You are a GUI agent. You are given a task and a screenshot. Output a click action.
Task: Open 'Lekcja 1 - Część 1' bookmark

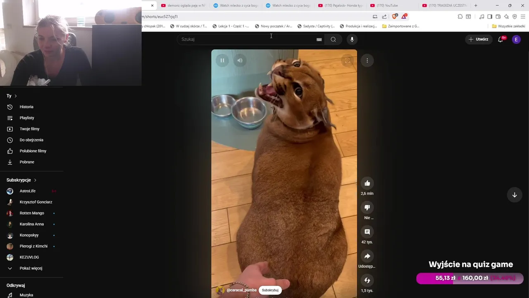point(231,26)
